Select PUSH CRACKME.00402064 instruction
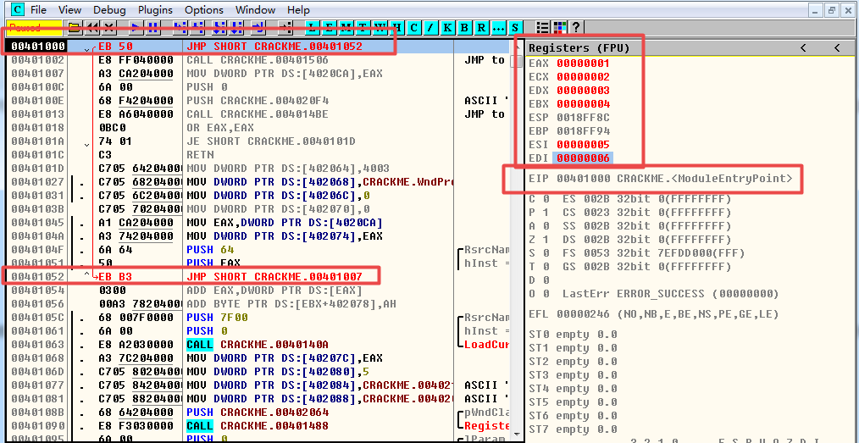This screenshot has width=859, height=443. coord(258,412)
